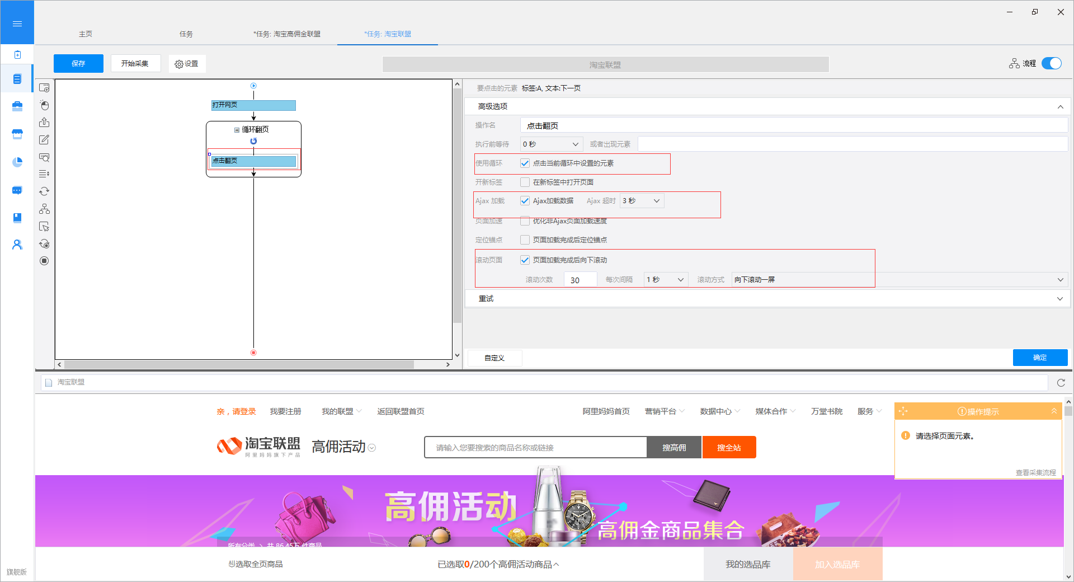Check 优化非Ajax页面加载速度 checkbox
Image resolution: width=1074 pixels, height=582 pixels.
click(x=525, y=221)
